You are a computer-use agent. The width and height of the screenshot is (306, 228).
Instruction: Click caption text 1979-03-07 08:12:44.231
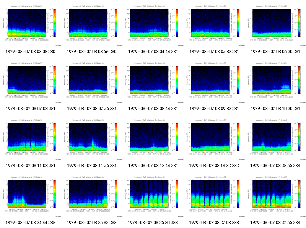pos(153,166)
